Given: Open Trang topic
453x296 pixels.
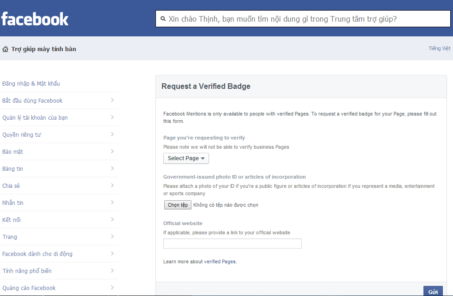Looking at the screenshot, I should (x=10, y=237).
